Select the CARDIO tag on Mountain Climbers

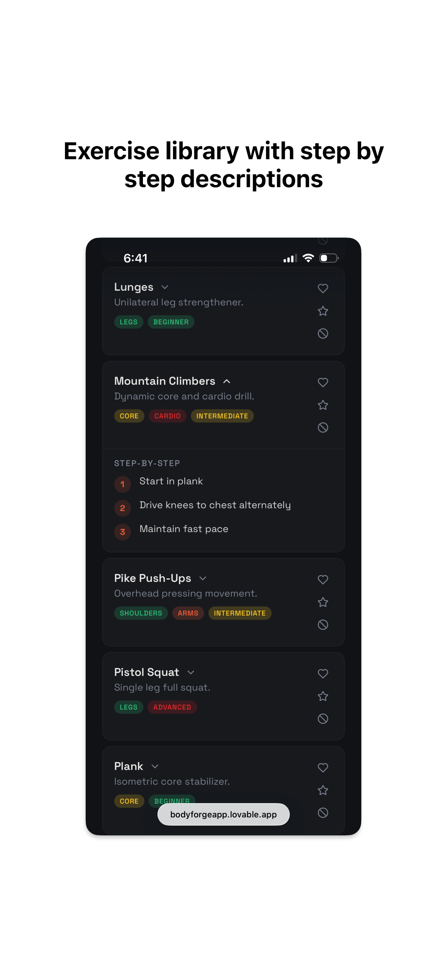pos(167,416)
